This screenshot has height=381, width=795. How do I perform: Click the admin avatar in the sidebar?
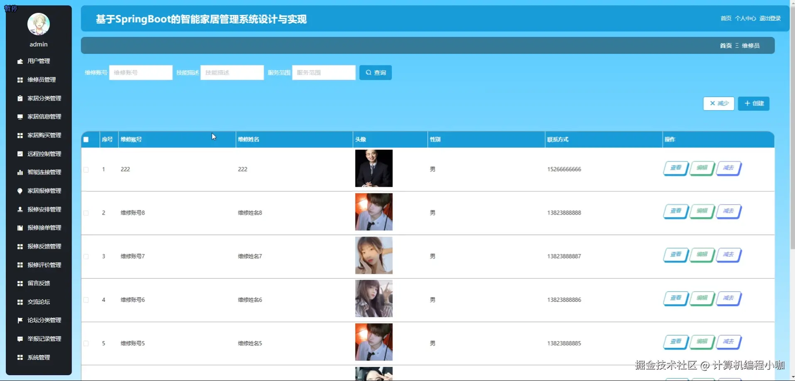[x=39, y=24]
